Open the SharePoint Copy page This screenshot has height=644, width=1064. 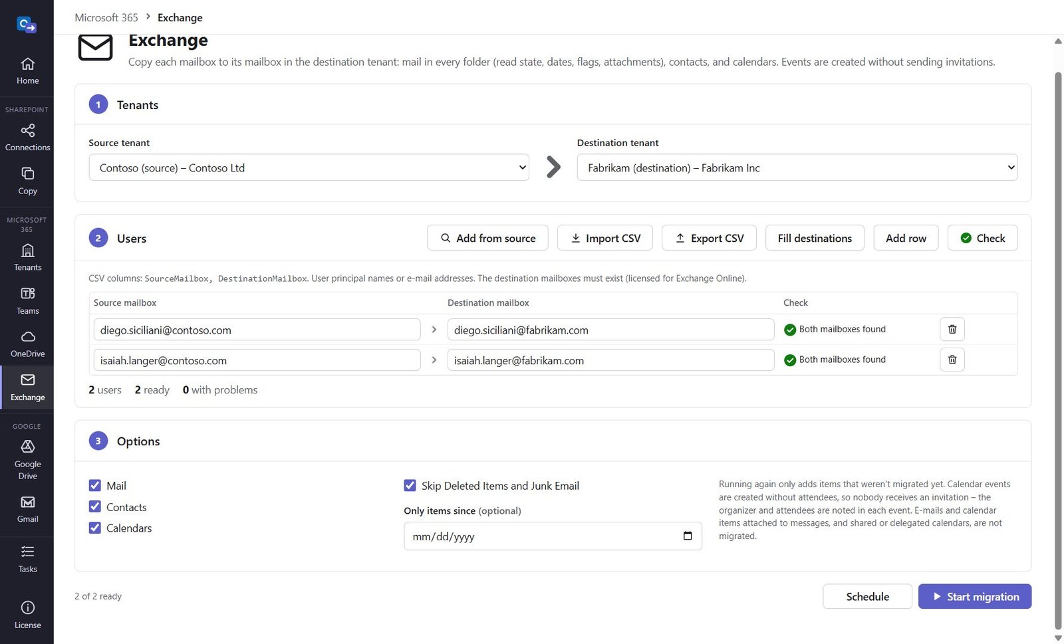pos(27,181)
